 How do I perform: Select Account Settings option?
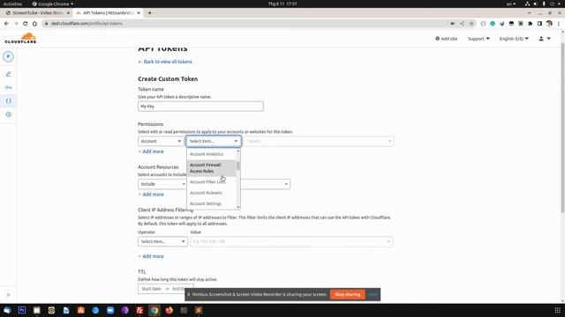[211, 203]
